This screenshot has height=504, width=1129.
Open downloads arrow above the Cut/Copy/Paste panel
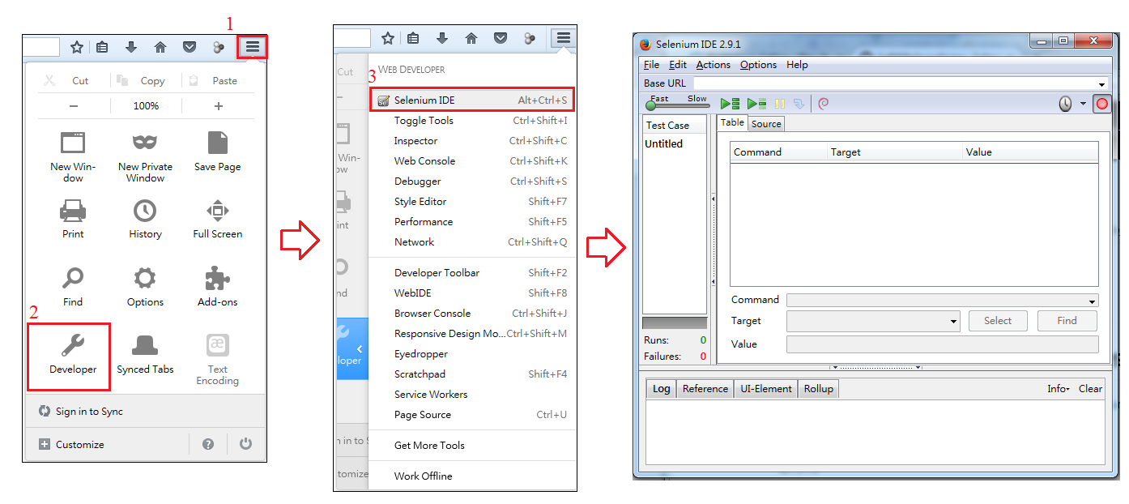click(131, 47)
